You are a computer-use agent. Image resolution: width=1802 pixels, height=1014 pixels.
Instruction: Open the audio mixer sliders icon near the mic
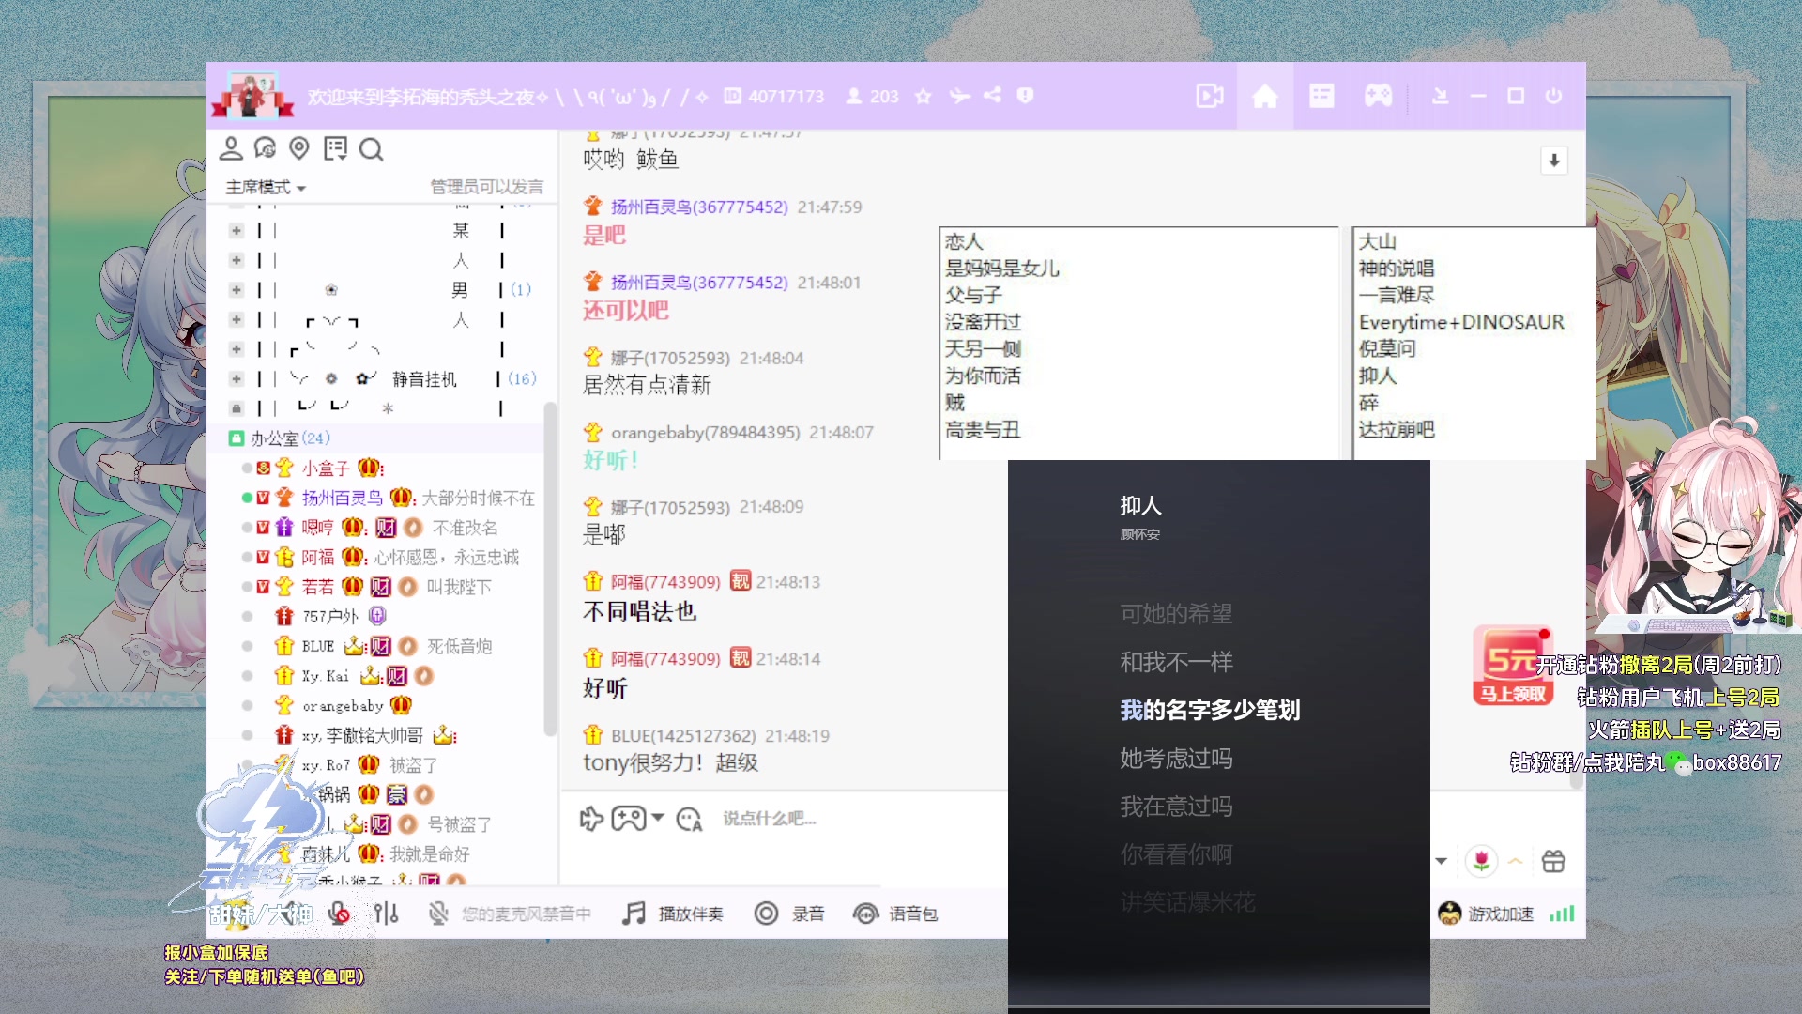[385, 913]
